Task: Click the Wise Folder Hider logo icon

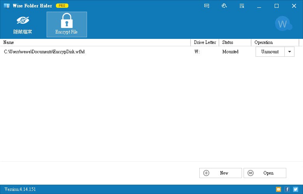Action: point(7,6)
